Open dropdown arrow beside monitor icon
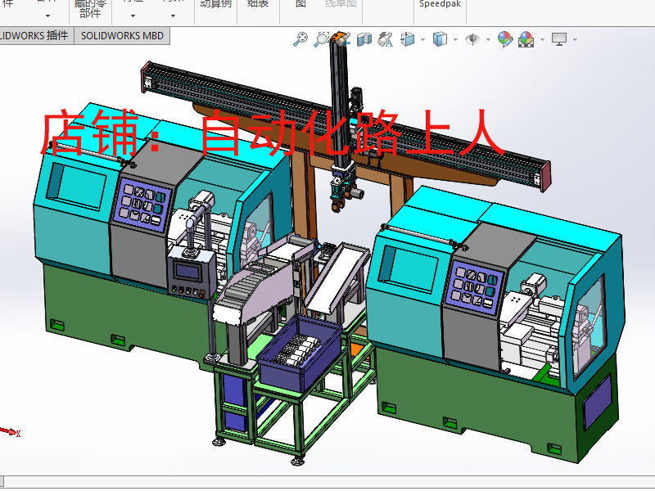 point(575,39)
